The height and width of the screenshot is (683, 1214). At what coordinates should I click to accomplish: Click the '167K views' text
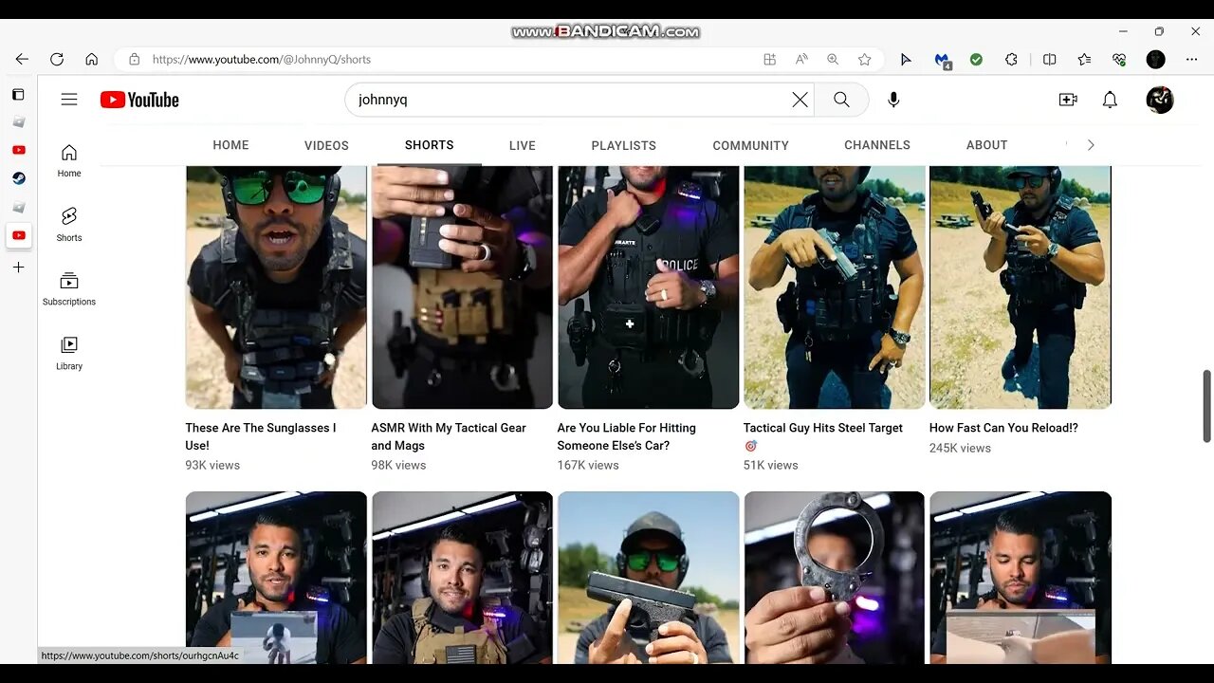tap(588, 465)
